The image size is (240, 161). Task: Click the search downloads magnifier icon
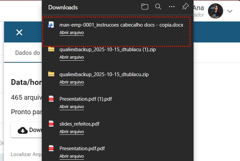pyautogui.click(x=158, y=7)
